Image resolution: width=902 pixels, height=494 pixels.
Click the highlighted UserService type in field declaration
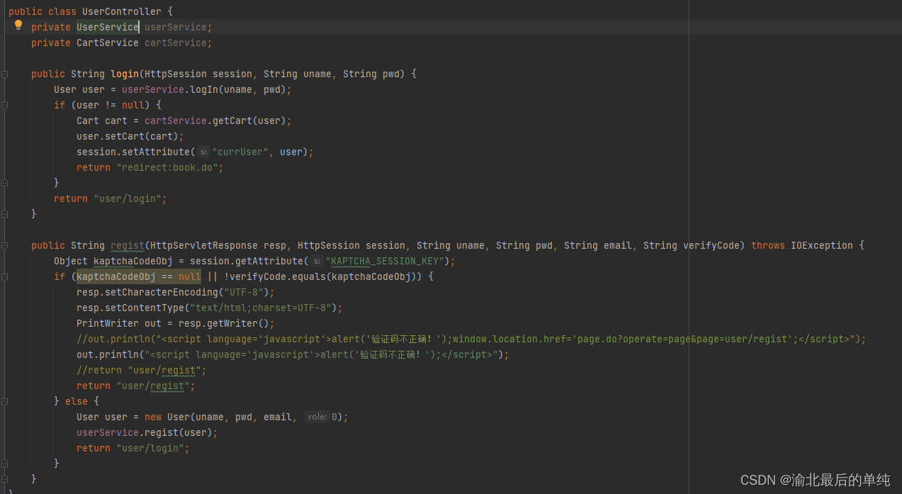click(108, 27)
